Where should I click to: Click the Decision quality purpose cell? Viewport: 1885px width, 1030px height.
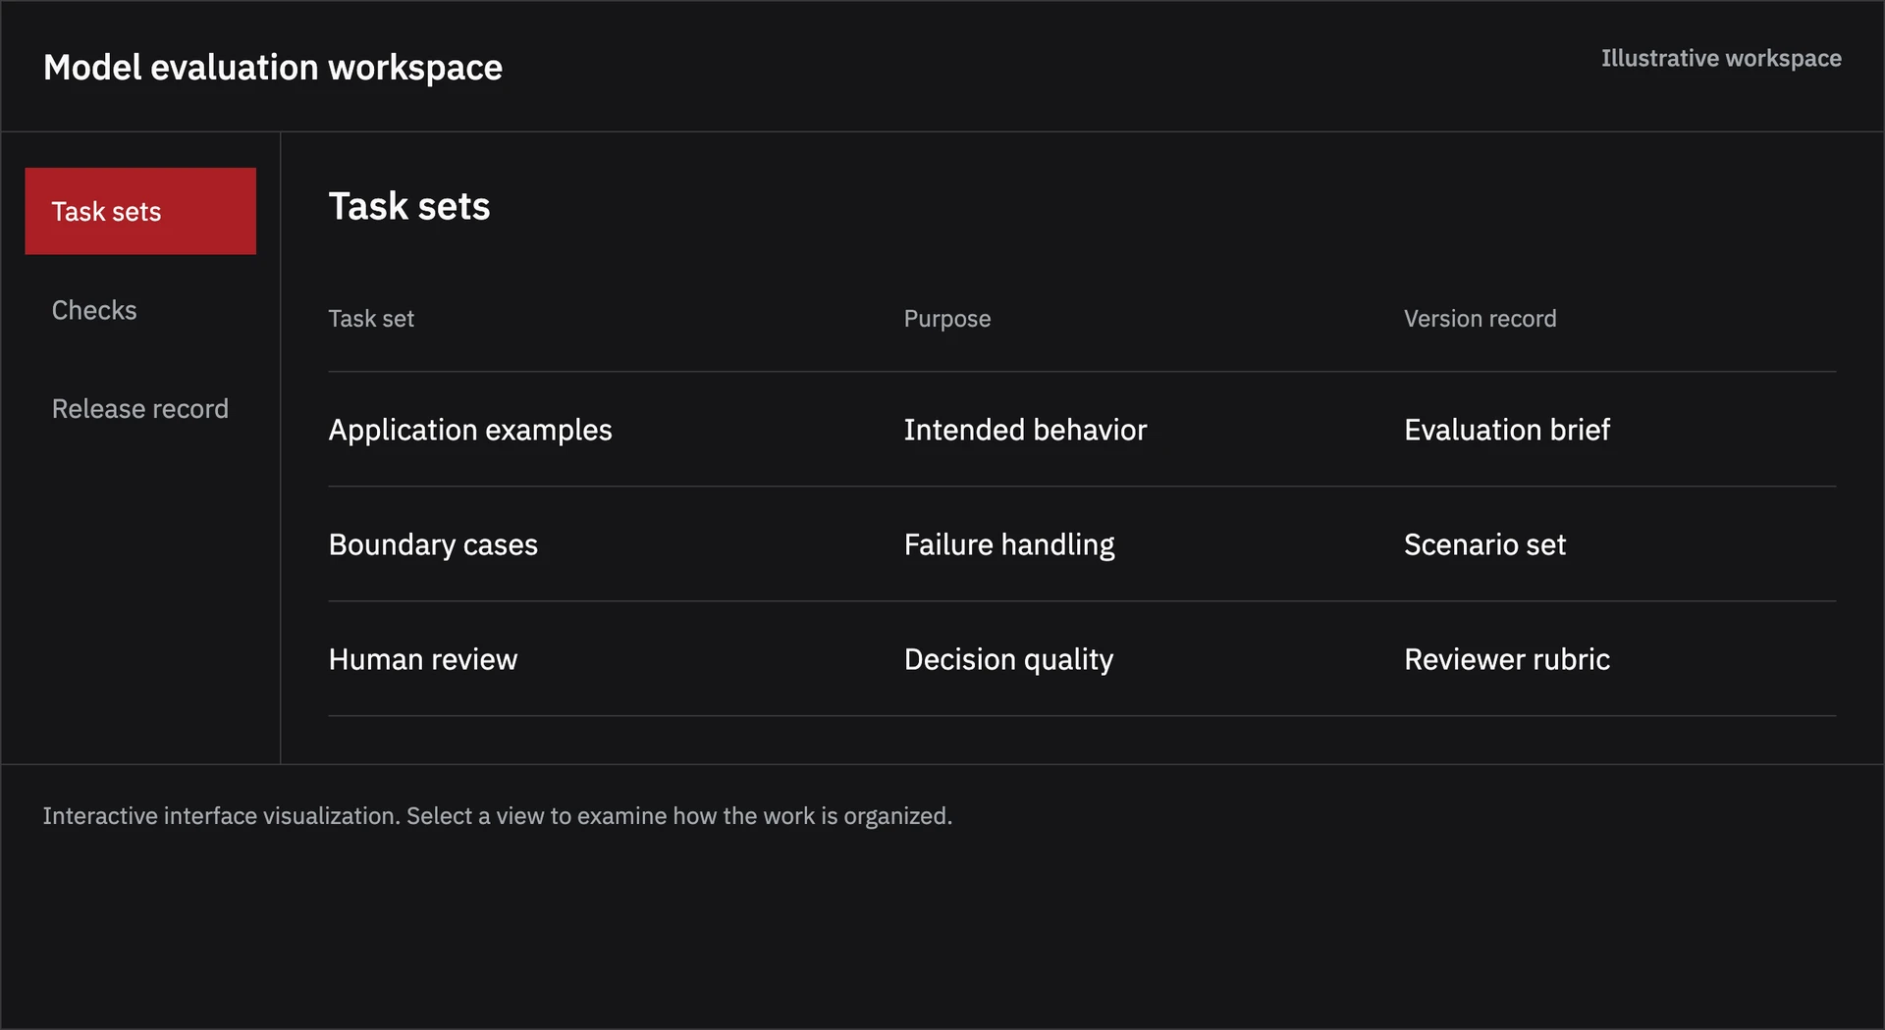click(x=1008, y=659)
